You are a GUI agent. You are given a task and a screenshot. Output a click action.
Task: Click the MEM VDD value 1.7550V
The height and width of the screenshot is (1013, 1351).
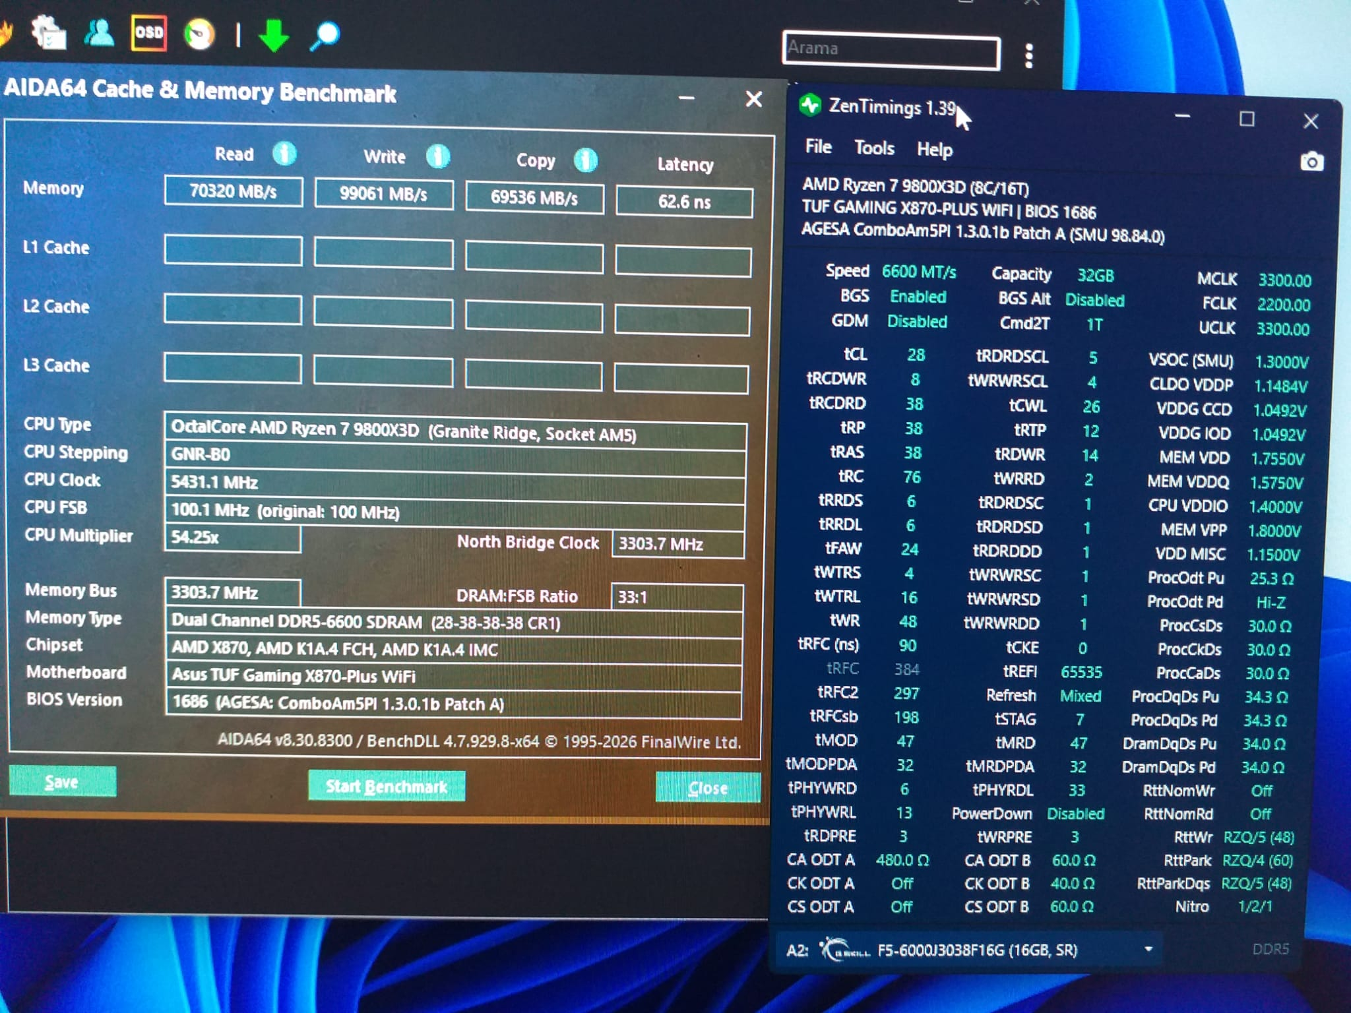pos(1277,458)
